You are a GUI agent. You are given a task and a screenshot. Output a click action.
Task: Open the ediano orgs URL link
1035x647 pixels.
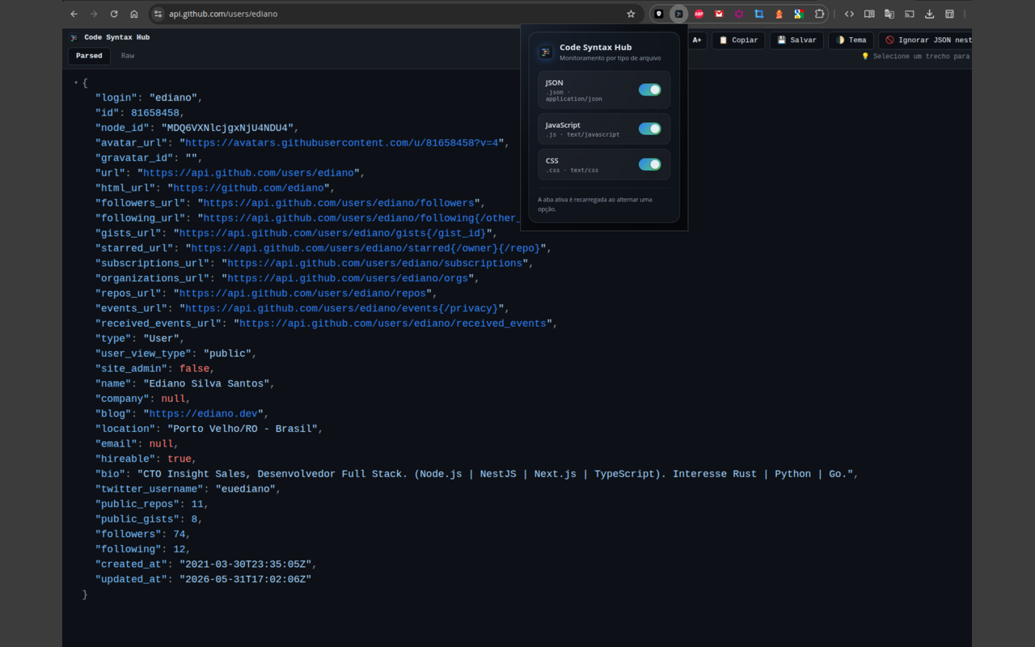tap(348, 278)
